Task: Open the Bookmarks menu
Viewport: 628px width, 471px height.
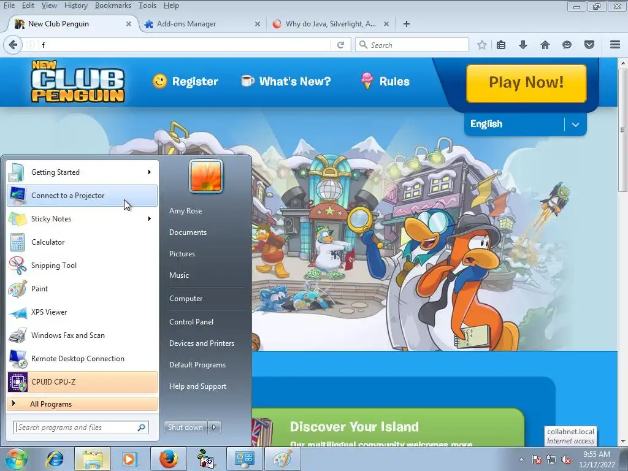Action: click(x=113, y=6)
